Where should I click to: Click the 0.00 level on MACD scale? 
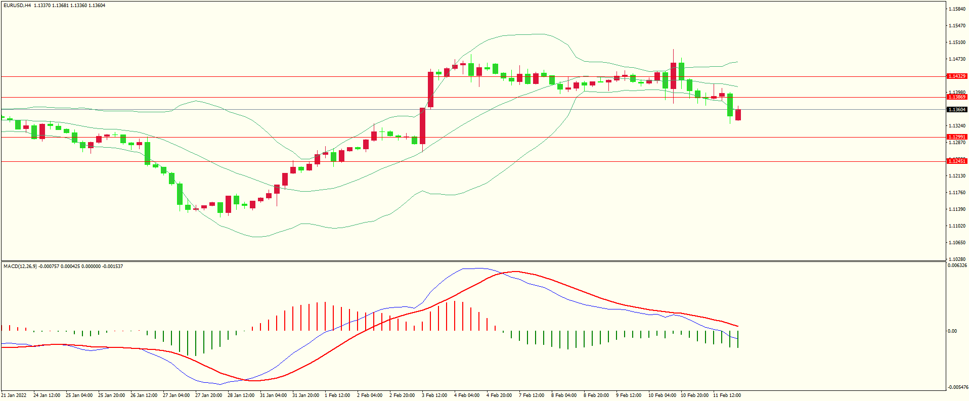pos(952,331)
